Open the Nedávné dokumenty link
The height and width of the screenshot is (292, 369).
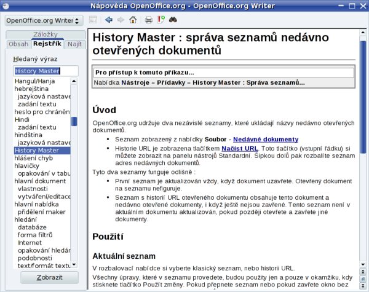266,140
